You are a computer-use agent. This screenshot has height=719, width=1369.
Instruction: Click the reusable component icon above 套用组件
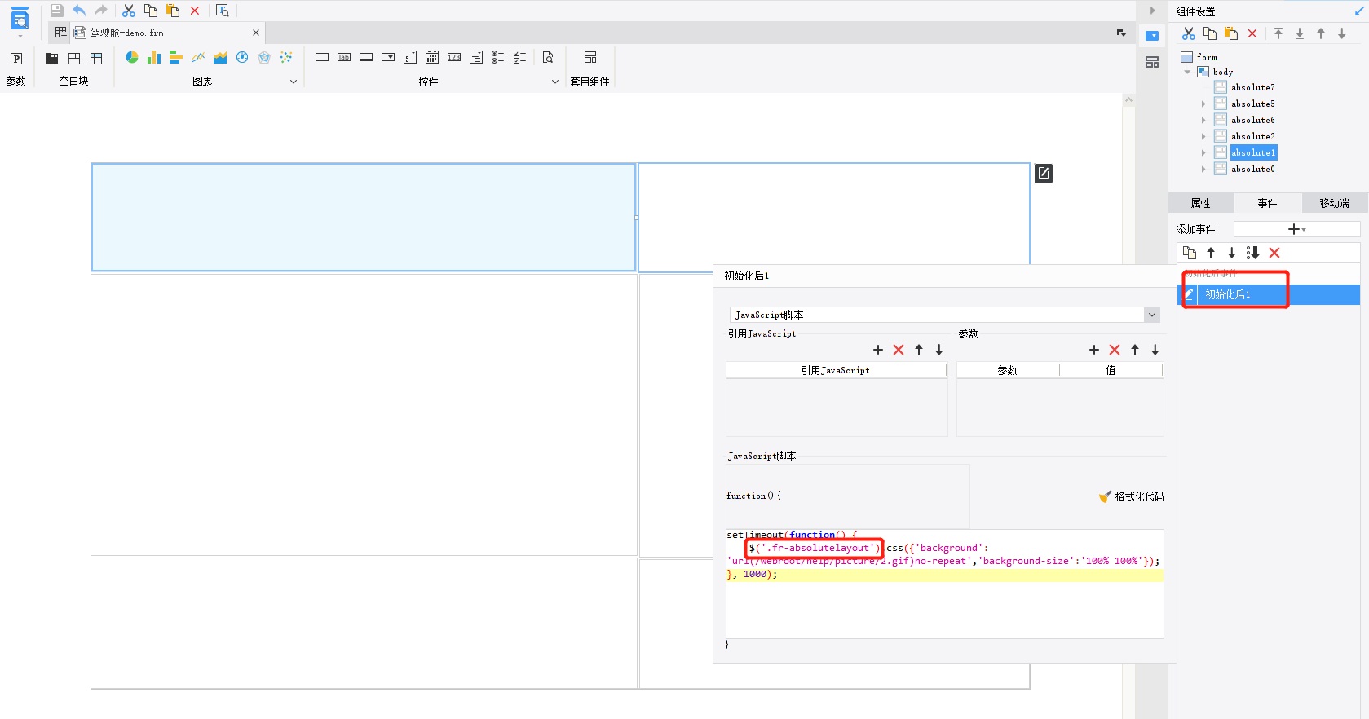tap(590, 57)
